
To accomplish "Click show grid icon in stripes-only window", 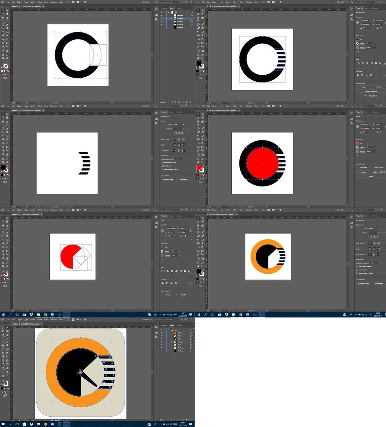I will tap(179, 139).
